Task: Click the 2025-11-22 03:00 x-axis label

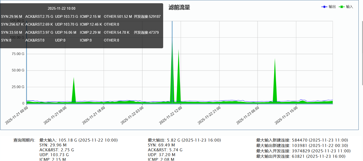Action: [x=132, y=115]
